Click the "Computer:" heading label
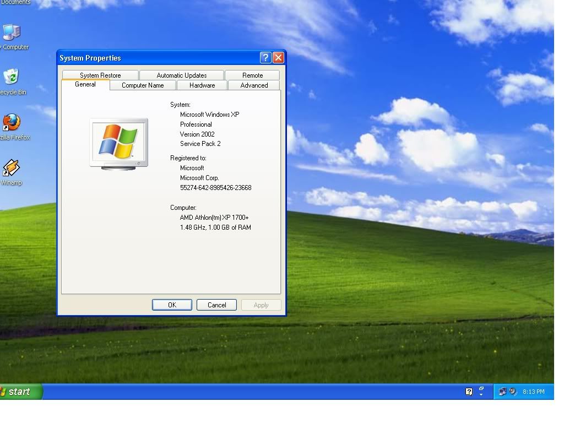Screen dimensions: 564x423 tap(183, 208)
